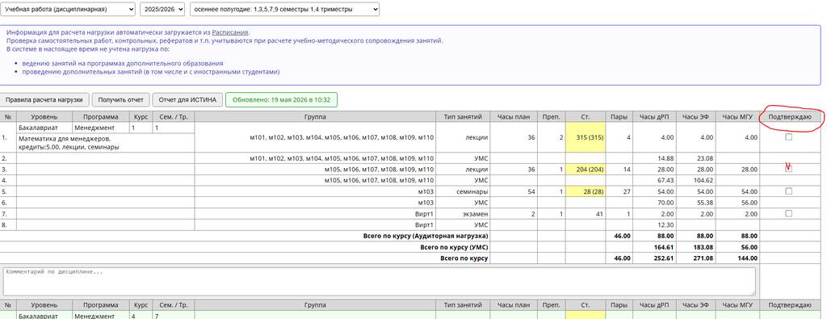Click the '144.00' total cell
The height and width of the screenshot is (319, 827).
coord(737,258)
